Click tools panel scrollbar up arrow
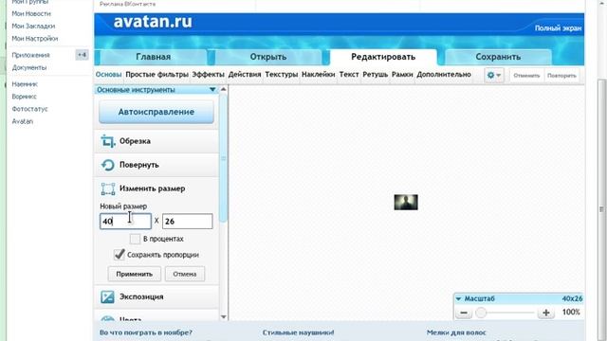Image resolution: width=607 pixels, height=341 pixels. 224,89
